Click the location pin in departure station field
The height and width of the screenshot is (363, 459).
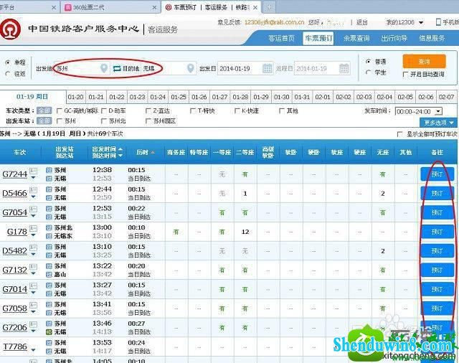104,68
